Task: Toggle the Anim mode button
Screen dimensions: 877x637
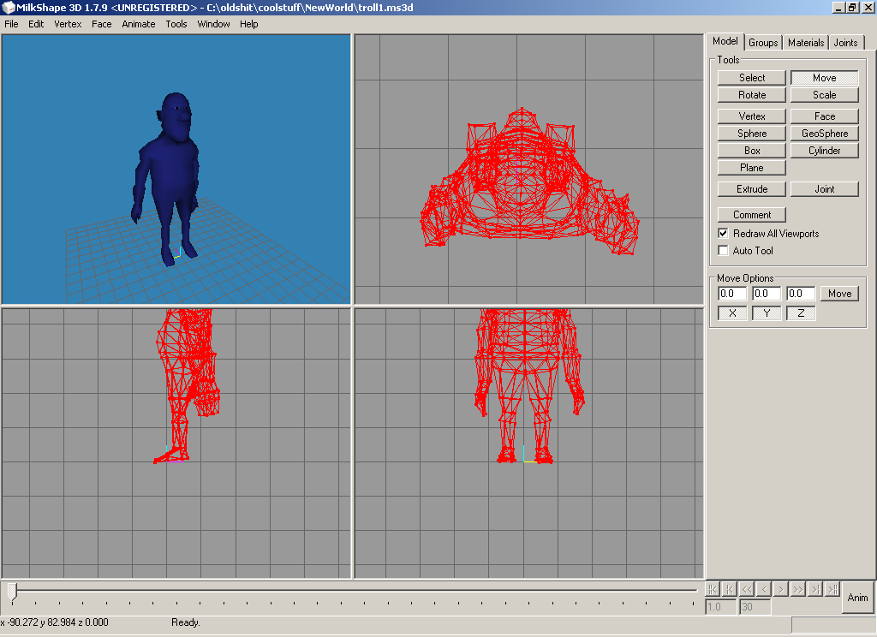Action: 857,597
